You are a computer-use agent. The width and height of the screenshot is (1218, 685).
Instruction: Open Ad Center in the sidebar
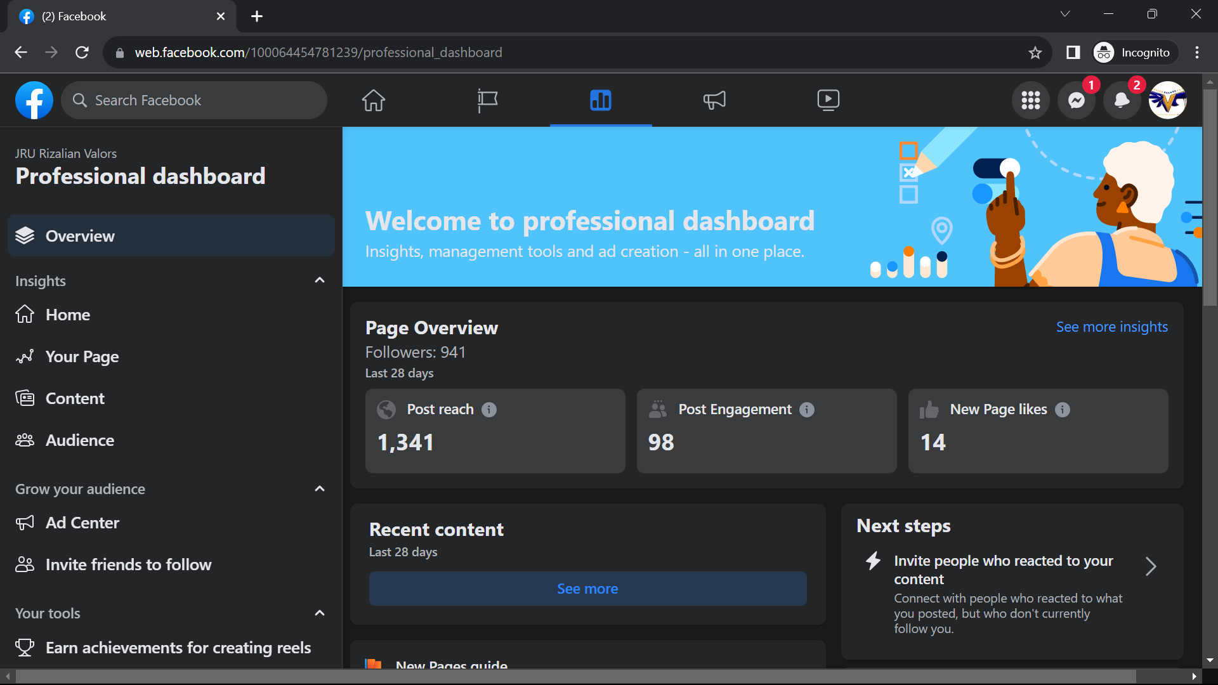coord(171,523)
